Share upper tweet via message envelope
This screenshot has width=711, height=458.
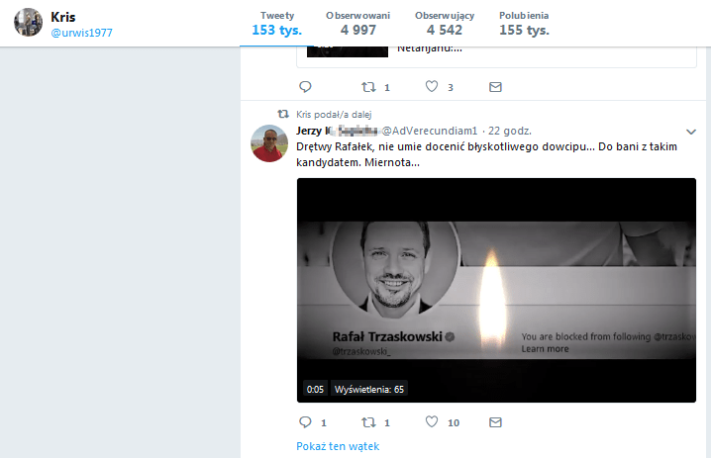tap(495, 87)
